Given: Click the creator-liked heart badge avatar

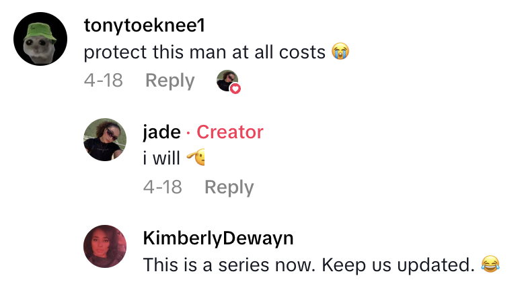Looking at the screenshot, I should tap(229, 81).
